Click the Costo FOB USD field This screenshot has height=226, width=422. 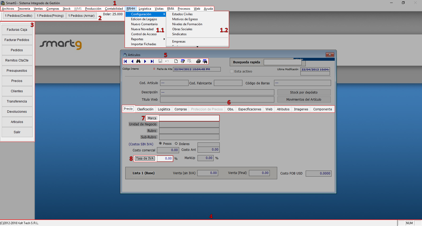pos(318,173)
